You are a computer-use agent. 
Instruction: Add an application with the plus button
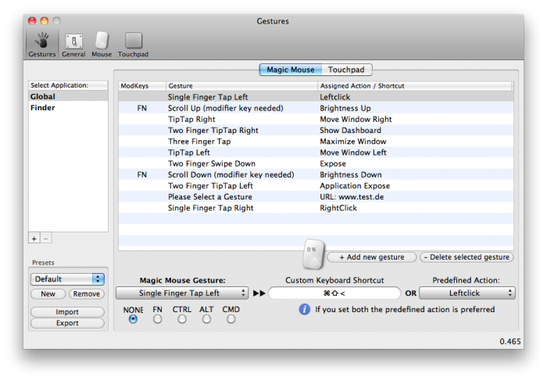pyautogui.click(x=34, y=239)
